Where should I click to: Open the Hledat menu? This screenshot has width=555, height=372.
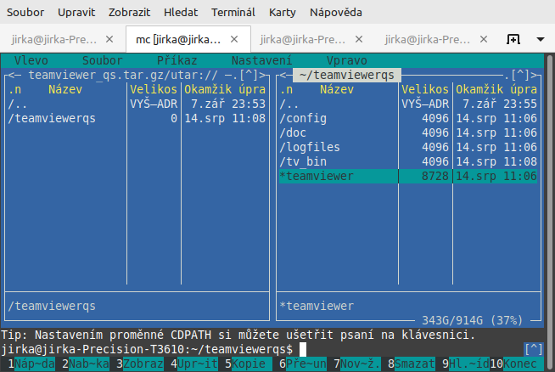[181, 13]
